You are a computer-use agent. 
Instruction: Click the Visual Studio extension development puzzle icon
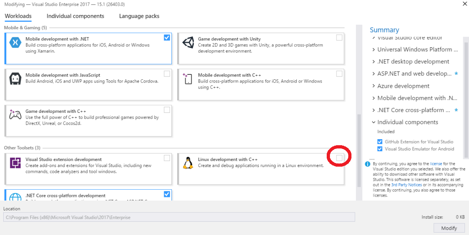coord(15,162)
